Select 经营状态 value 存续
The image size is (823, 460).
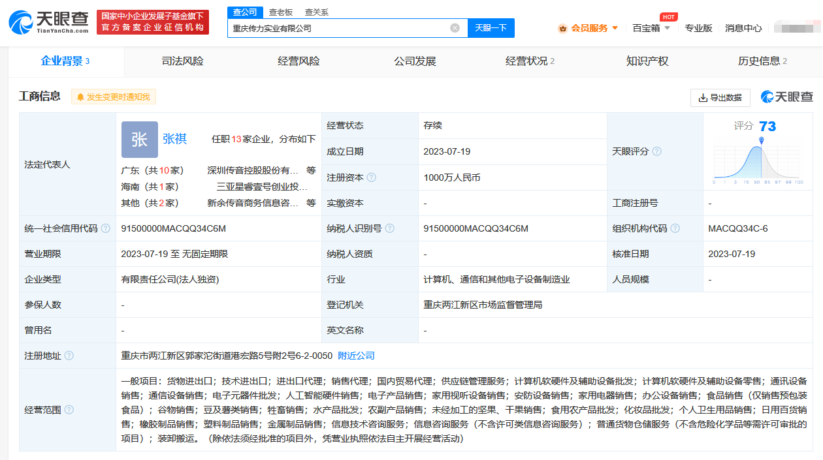tap(432, 125)
